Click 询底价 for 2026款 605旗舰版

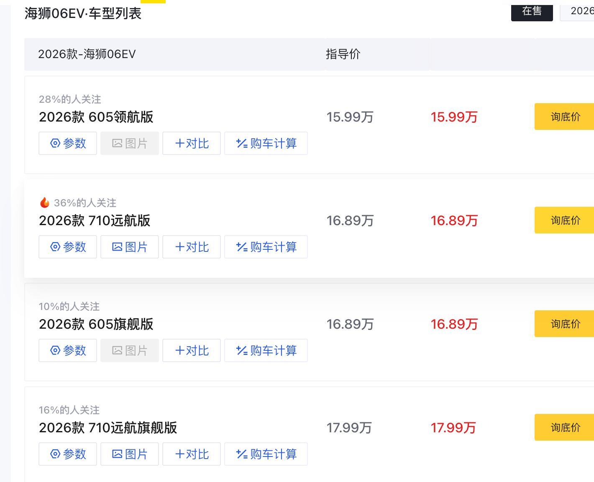pos(565,324)
